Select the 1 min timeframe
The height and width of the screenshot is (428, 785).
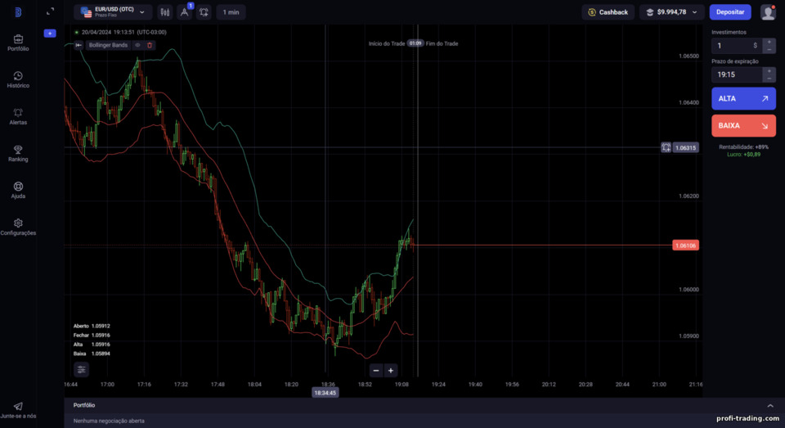click(231, 12)
